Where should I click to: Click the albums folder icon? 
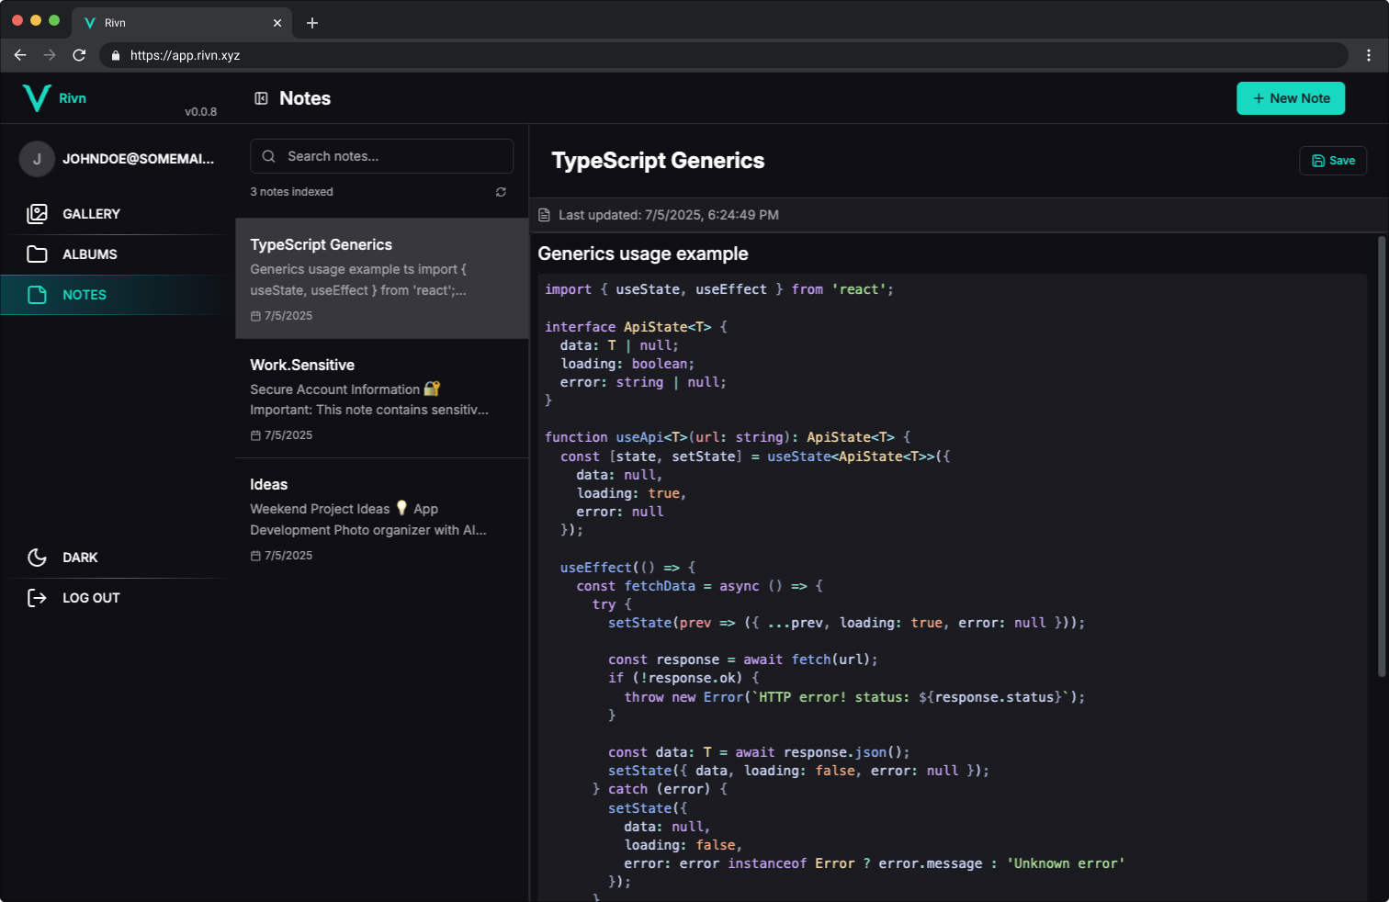click(x=37, y=254)
